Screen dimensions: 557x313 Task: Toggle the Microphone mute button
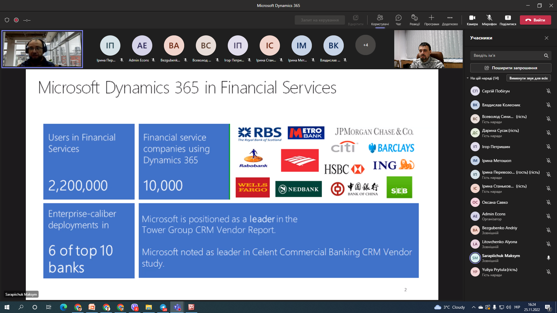point(489,18)
